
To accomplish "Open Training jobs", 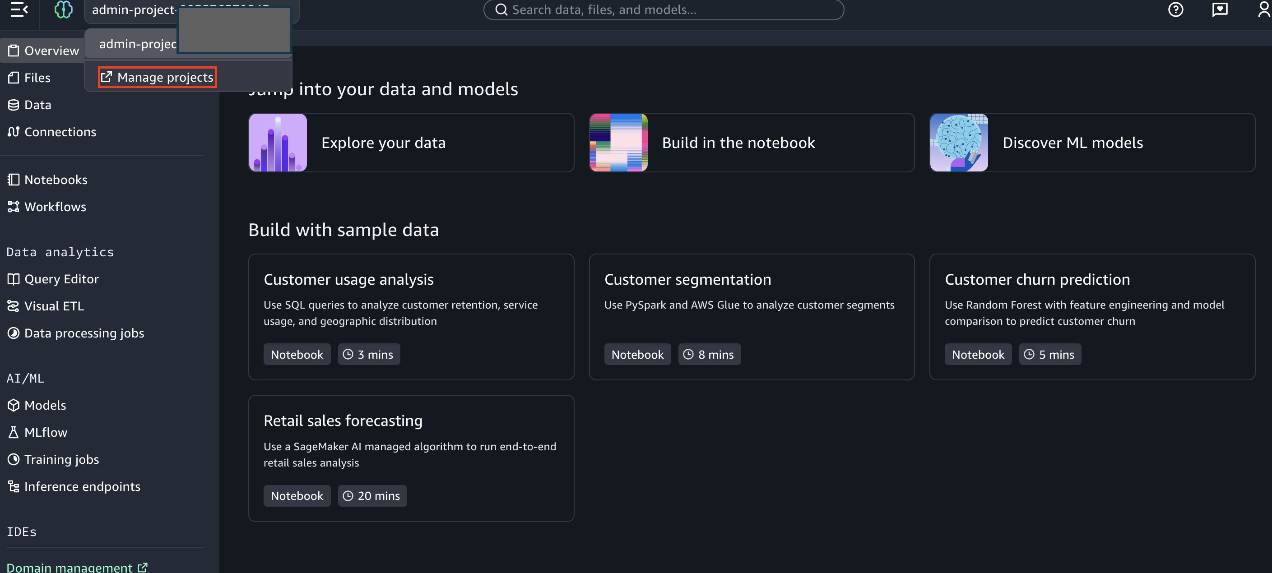I will pos(61,459).
